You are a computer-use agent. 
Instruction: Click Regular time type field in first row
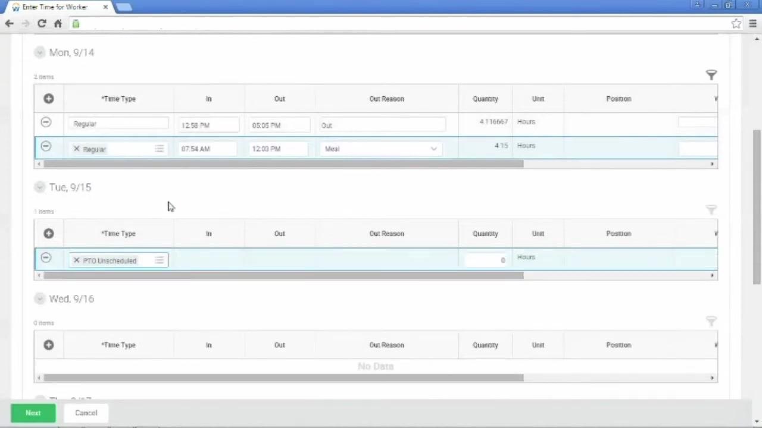[x=118, y=124]
